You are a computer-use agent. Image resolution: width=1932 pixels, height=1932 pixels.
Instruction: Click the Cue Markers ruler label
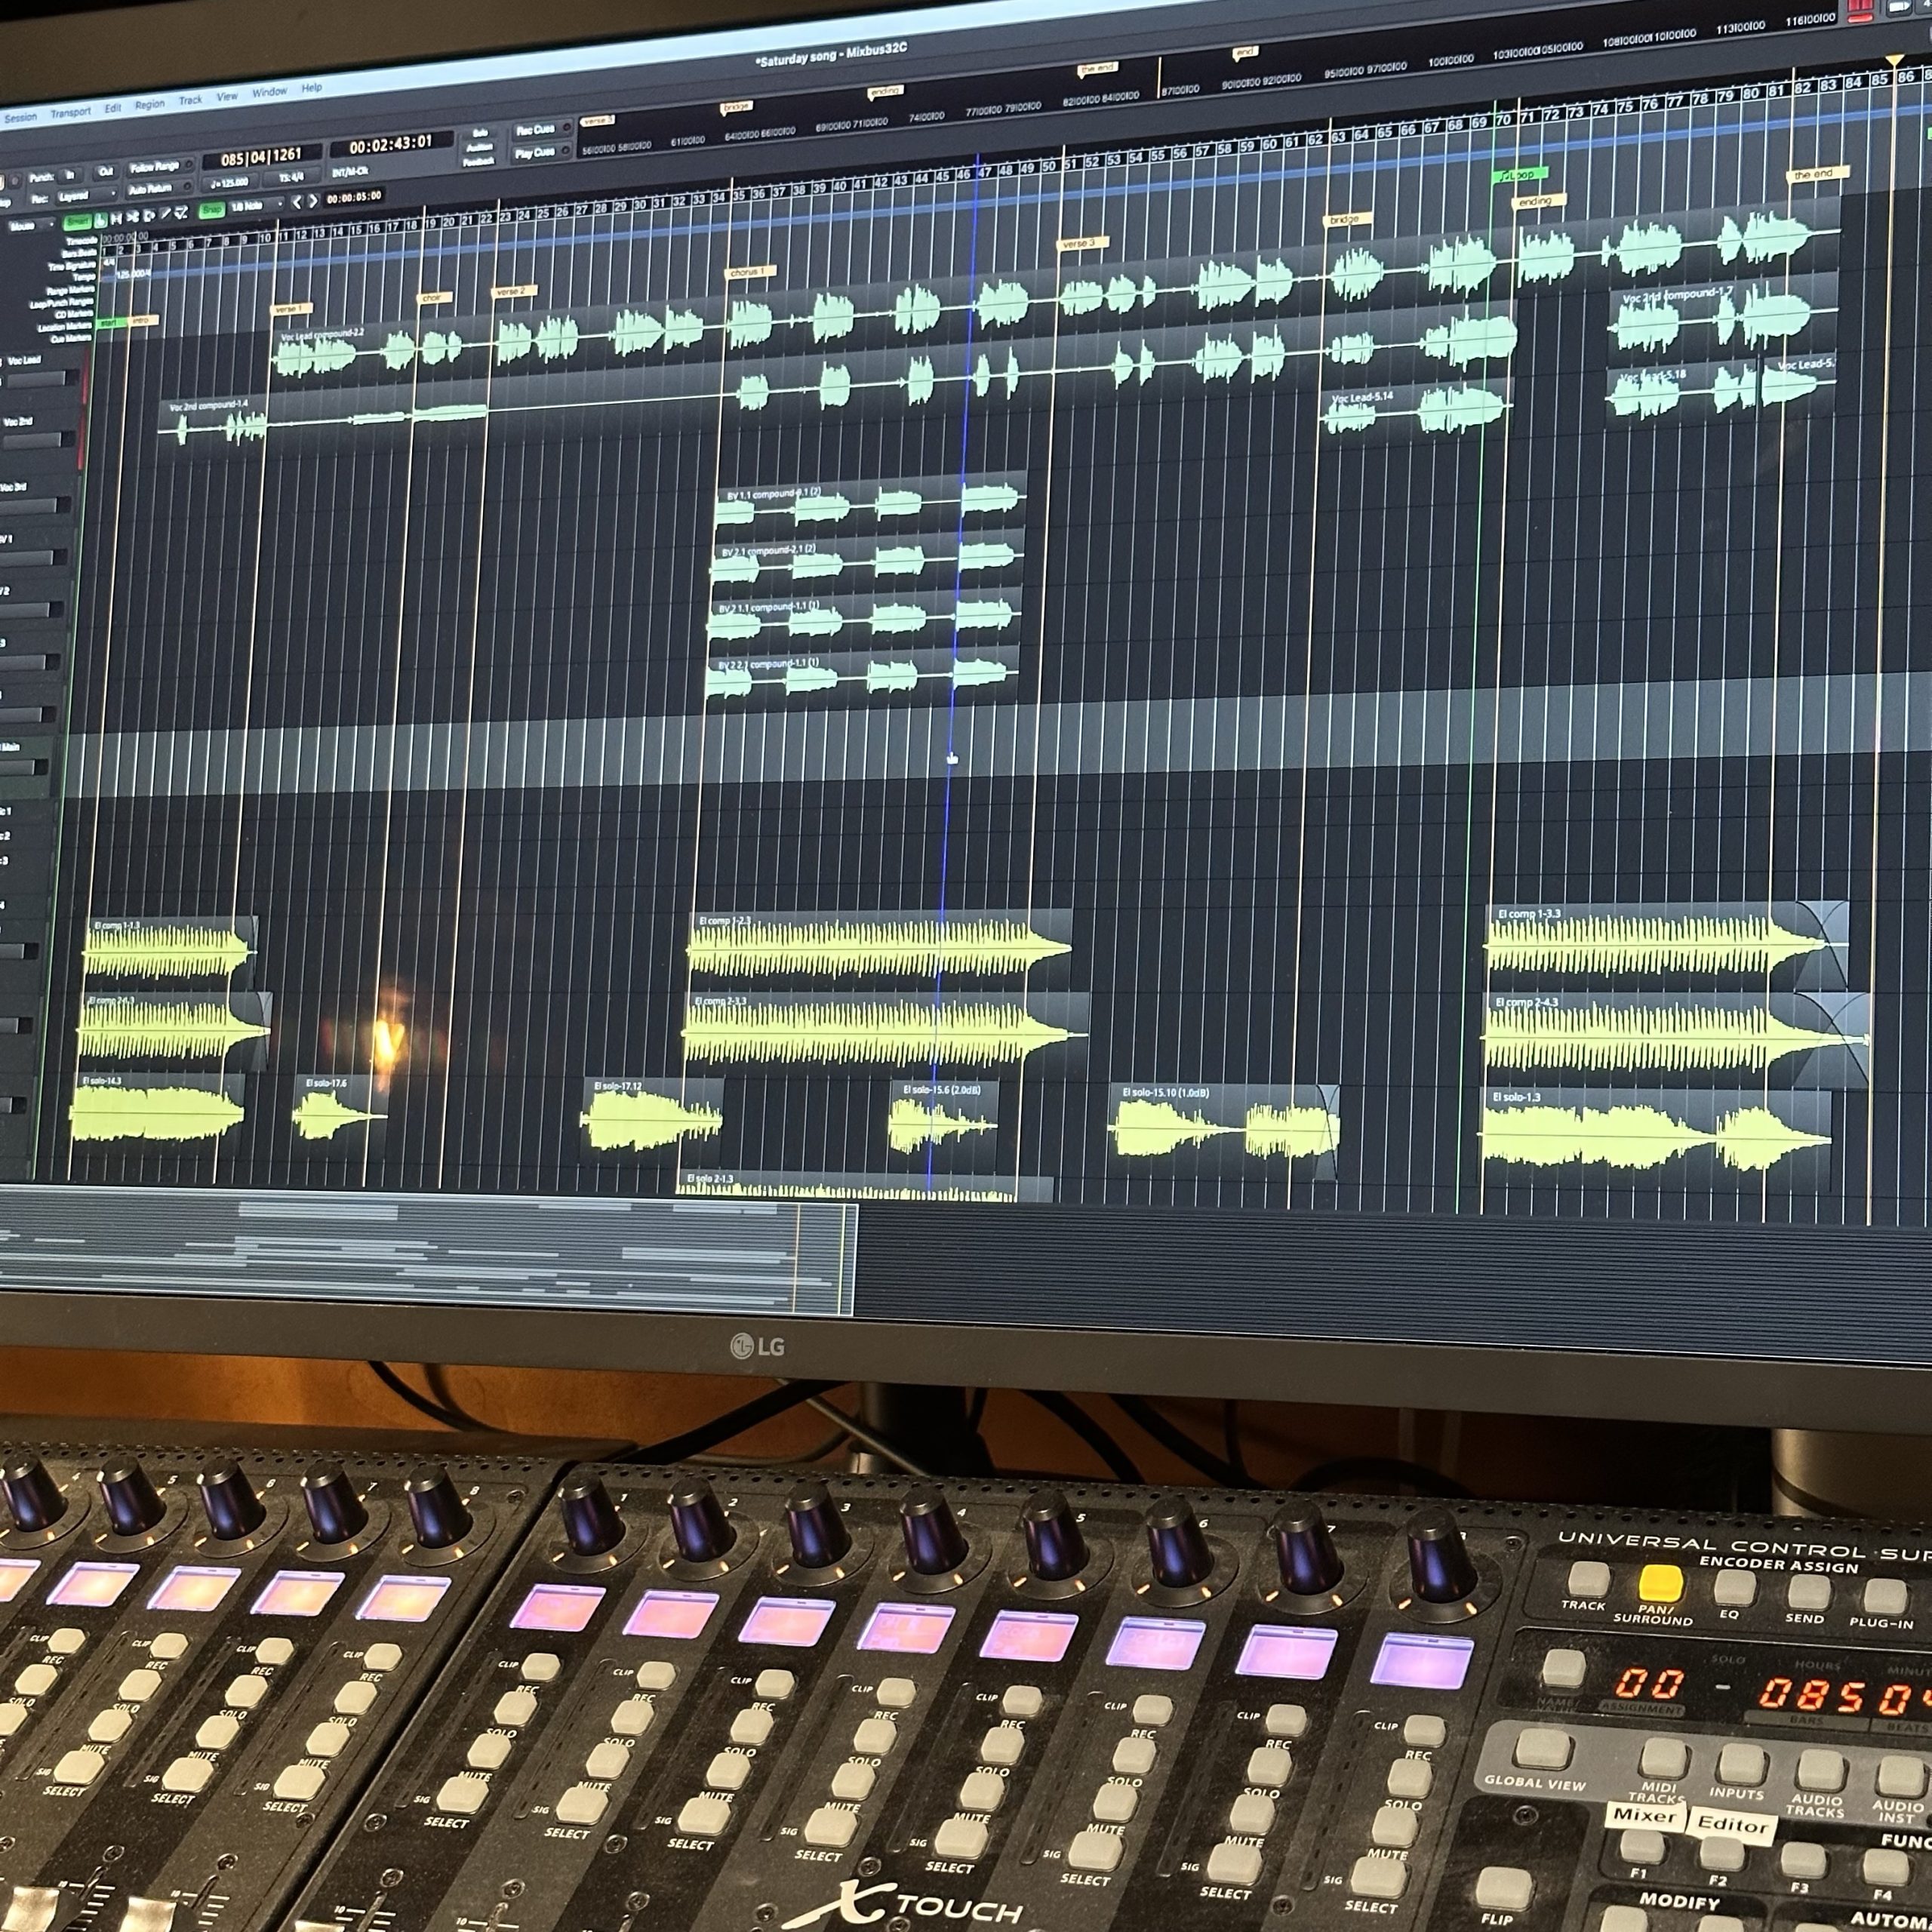coord(70,339)
